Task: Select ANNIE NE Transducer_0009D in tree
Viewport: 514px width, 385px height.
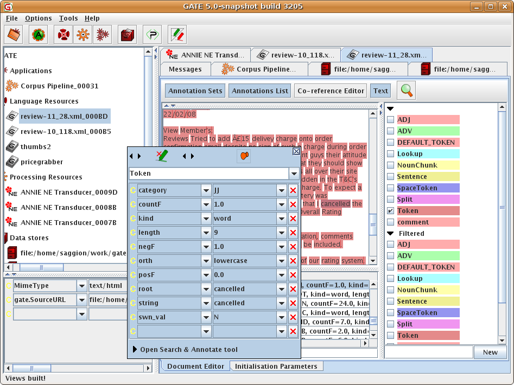Action: tap(68, 192)
